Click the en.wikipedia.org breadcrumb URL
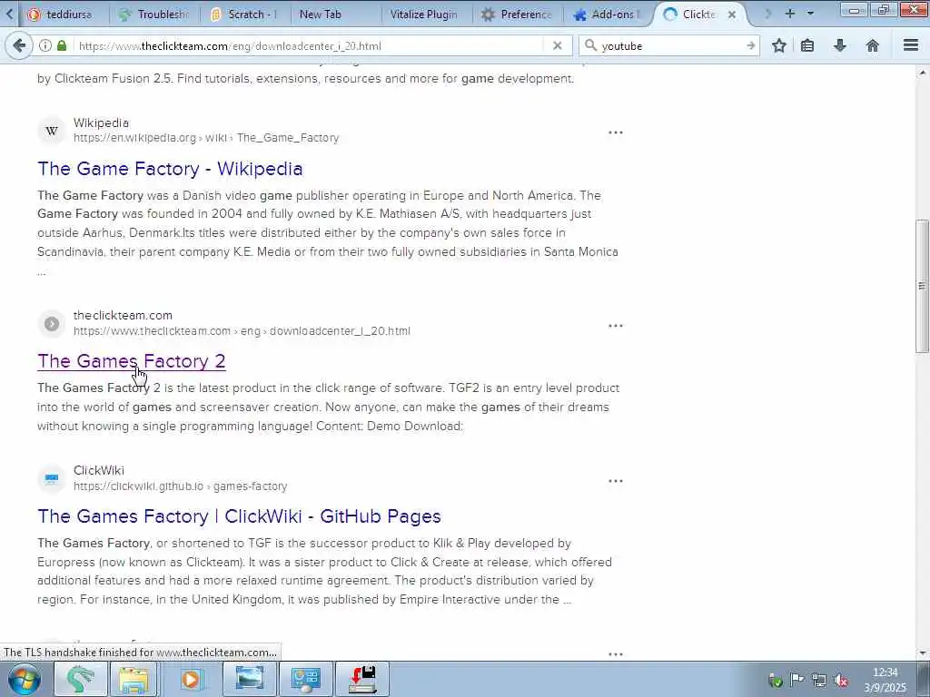 pyautogui.click(x=206, y=138)
